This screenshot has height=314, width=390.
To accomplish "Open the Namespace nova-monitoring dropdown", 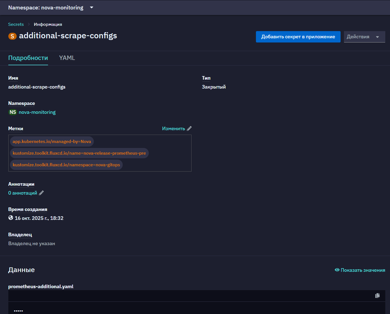I will (x=51, y=7).
